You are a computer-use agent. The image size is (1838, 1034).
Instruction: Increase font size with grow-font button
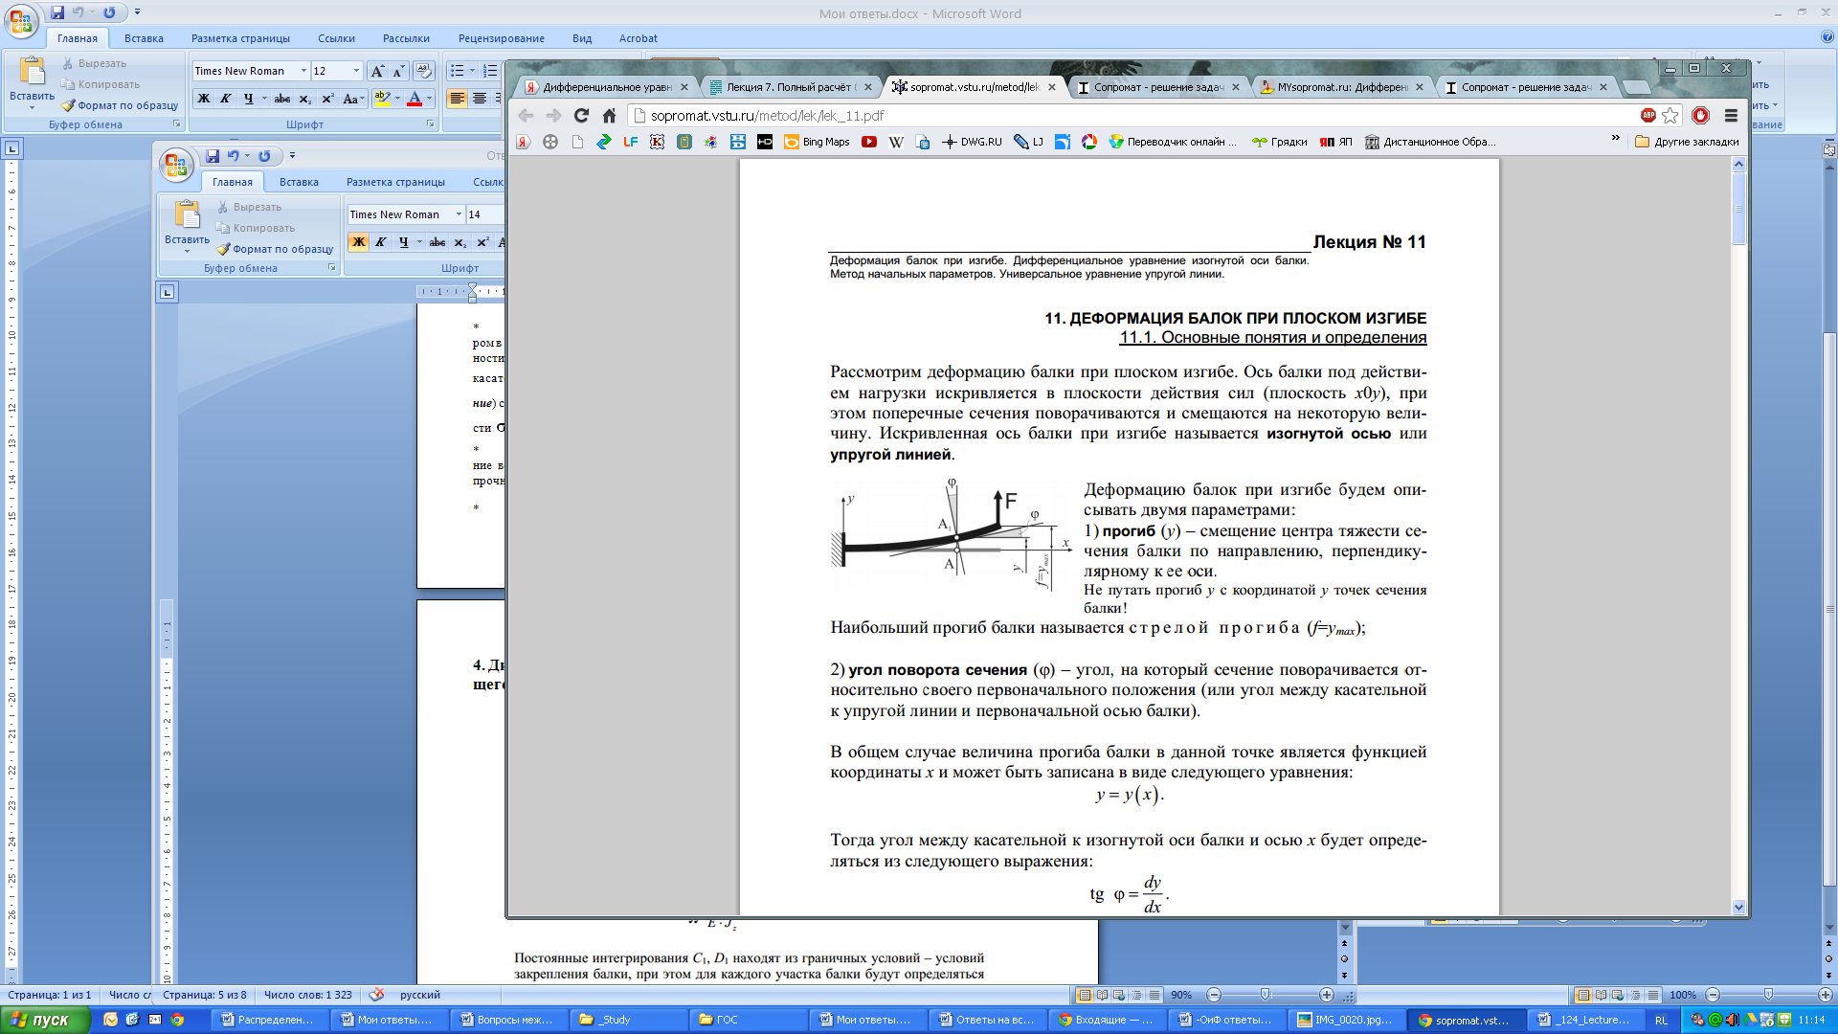click(378, 71)
